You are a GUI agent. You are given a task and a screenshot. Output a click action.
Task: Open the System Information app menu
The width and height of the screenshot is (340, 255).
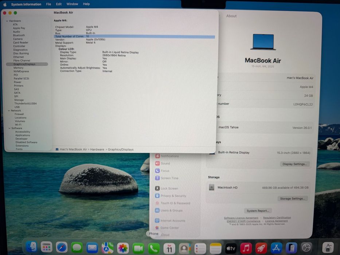click(26, 4)
